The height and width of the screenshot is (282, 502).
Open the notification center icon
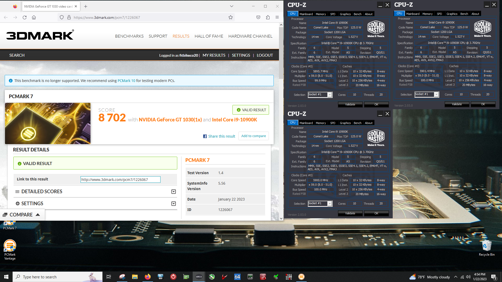[494, 277]
